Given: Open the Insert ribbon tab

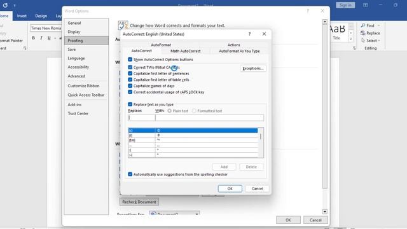Looking at the screenshot, I should click(22, 16).
